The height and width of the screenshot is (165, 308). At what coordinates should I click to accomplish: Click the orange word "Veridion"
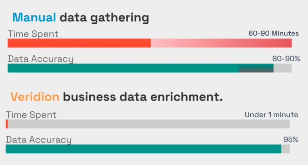(35, 97)
